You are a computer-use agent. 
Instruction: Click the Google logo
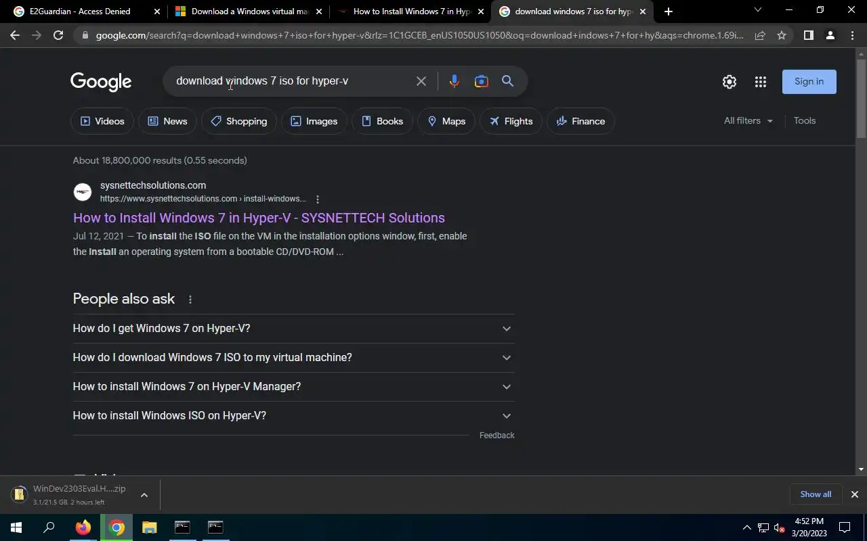(101, 82)
